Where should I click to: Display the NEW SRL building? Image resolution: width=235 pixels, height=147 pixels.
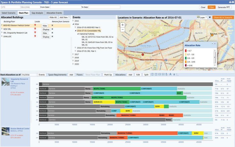tap(45, 29)
